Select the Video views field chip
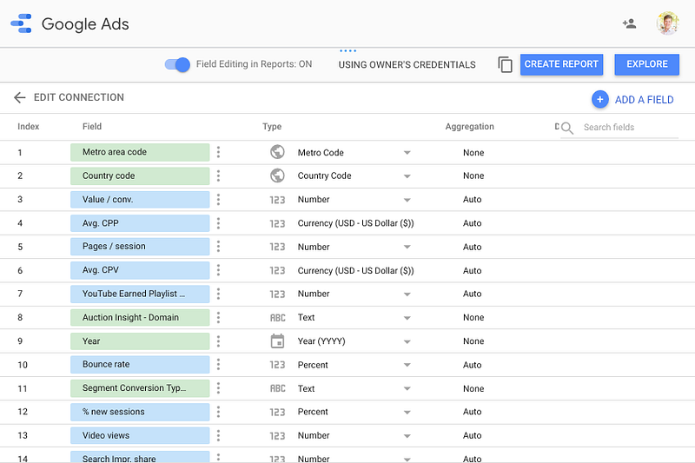Image resolution: width=695 pixels, height=463 pixels. (x=140, y=435)
